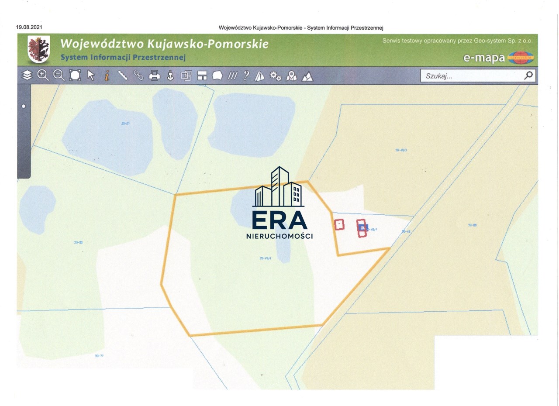Image resolution: width=559 pixels, height=406 pixels.
Task: Select the zoom in magnifier tool
Action: pos(43,75)
